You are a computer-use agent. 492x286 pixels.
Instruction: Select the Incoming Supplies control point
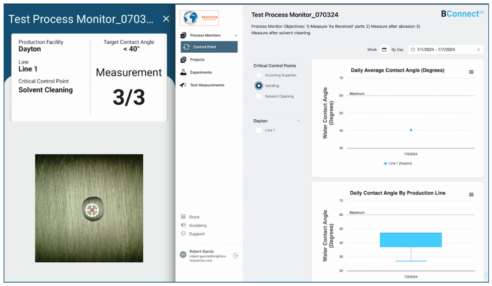click(258, 75)
